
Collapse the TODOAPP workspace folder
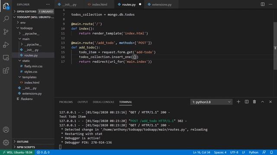coord(33,17)
